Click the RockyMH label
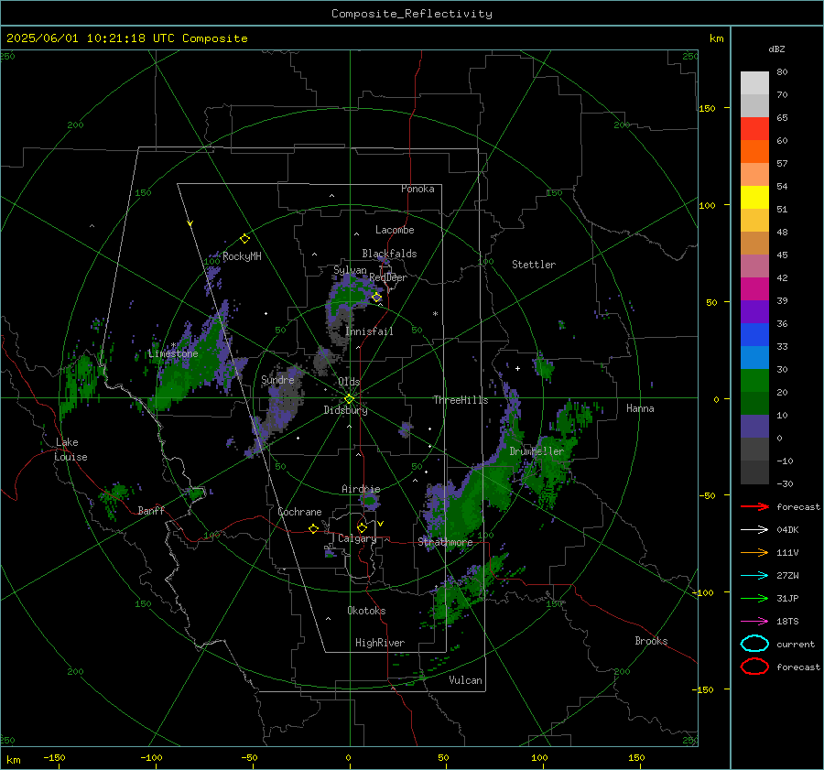This screenshot has width=824, height=770. coord(242,256)
